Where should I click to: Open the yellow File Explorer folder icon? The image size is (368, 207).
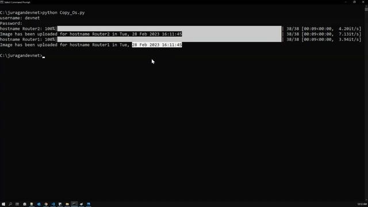[x=67, y=204]
